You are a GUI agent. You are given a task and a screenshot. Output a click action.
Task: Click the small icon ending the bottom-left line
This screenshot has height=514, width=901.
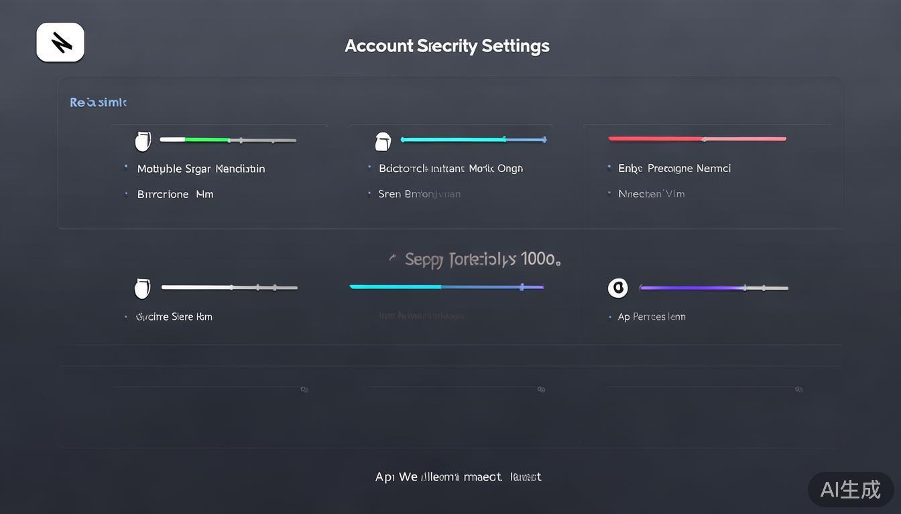[x=304, y=389]
